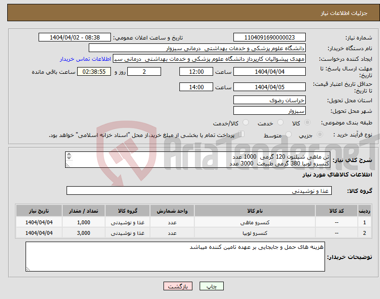The image size is (380, 299).
Task: Click the نام کالا column header
Action: click(255, 211)
